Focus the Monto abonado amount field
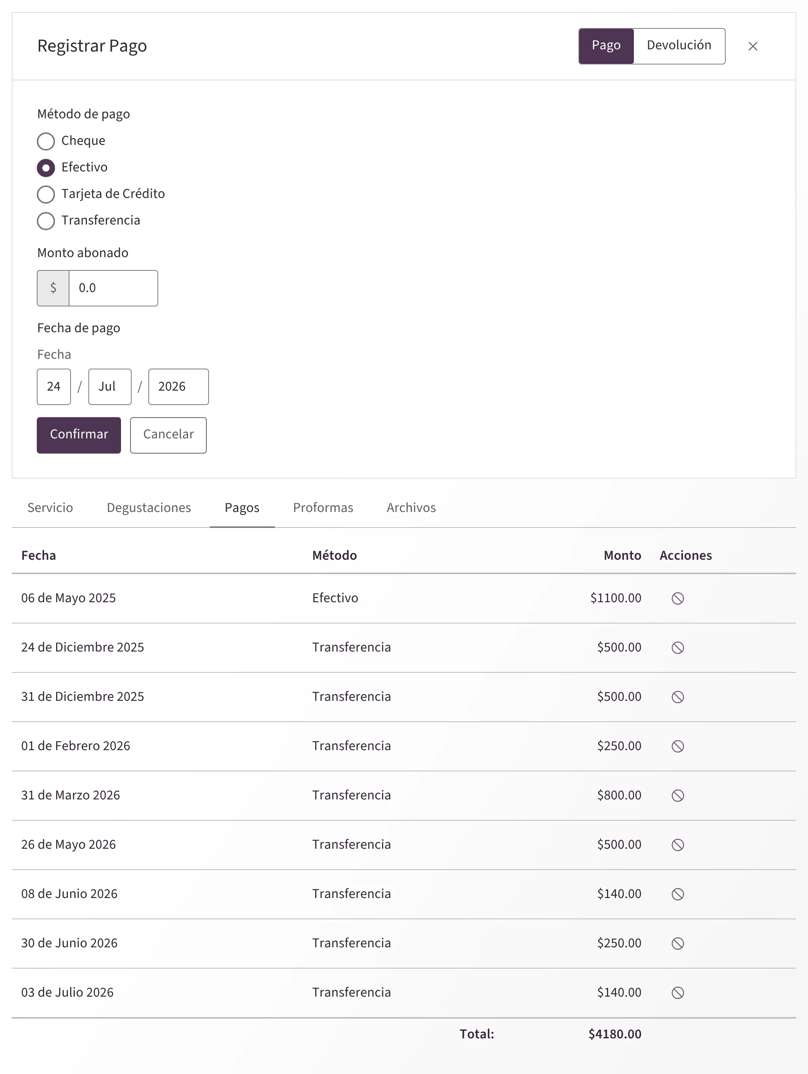Screen dimensions: 808x1074 [x=113, y=288]
